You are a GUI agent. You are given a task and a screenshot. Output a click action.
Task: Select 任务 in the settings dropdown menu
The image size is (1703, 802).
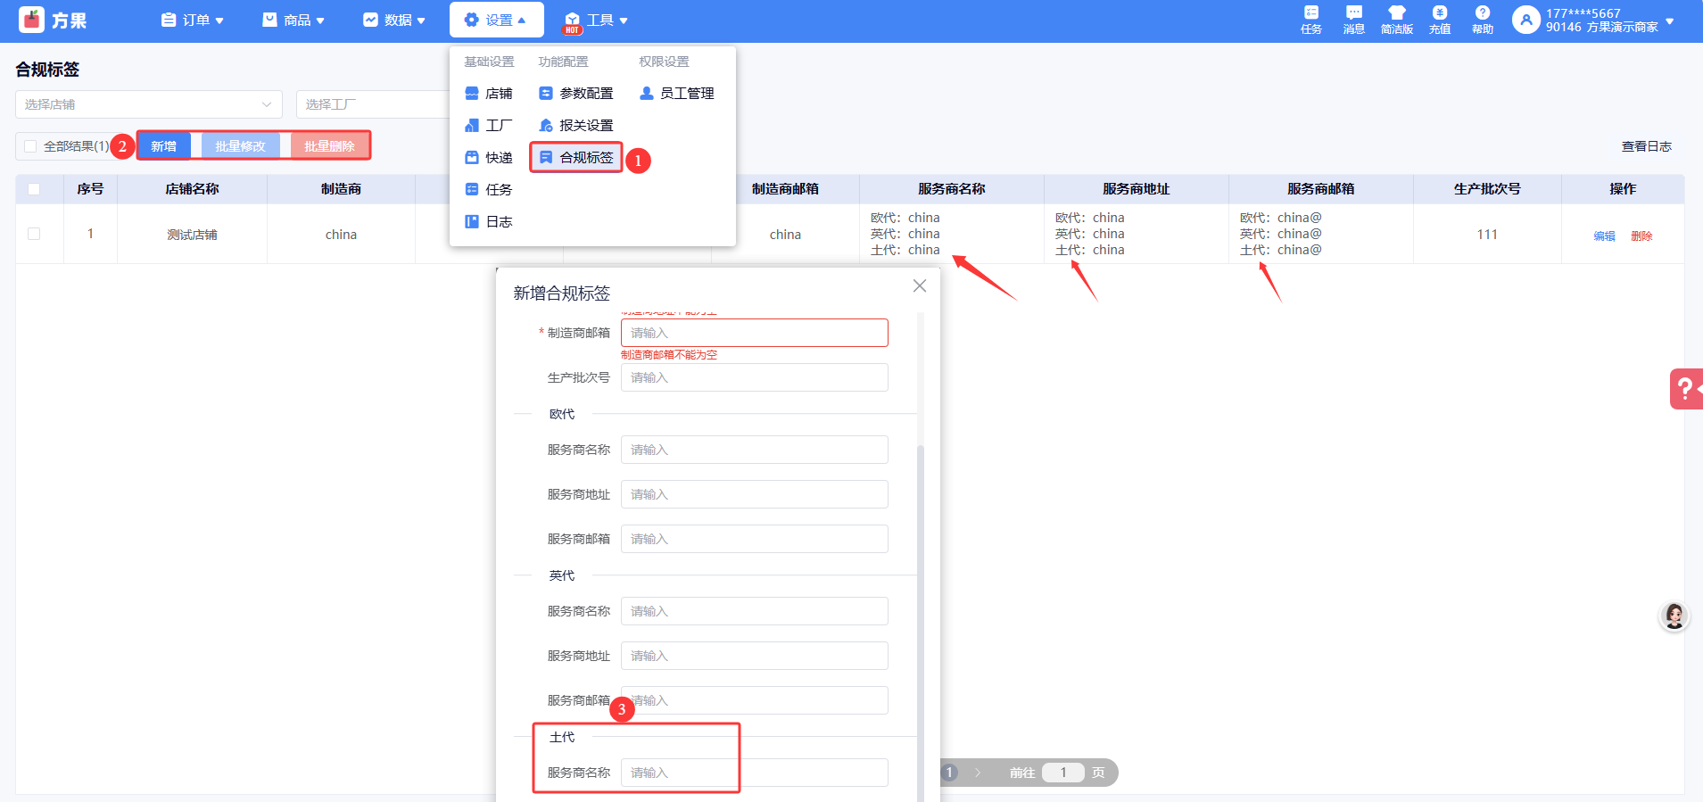click(x=489, y=190)
